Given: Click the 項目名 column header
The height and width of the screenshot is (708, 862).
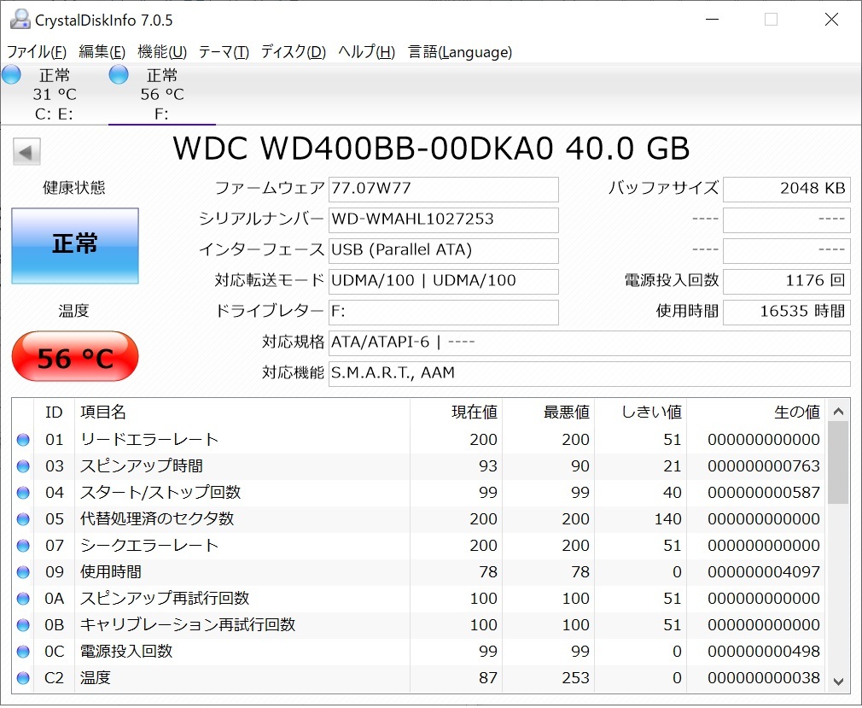Looking at the screenshot, I should (242, 412).
